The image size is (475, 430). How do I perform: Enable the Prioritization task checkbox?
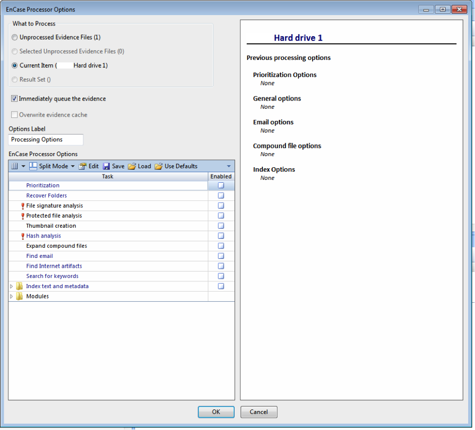221,185
